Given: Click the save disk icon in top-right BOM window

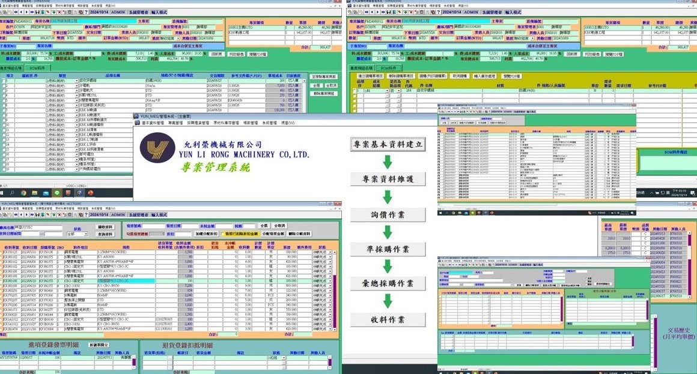Looking at the screenshot, I should [388, 13].
